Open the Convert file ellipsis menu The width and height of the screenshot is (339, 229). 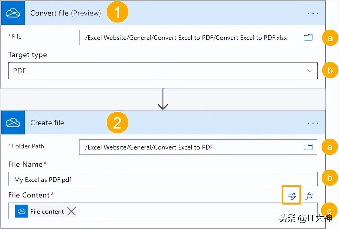tap(313, 13)
